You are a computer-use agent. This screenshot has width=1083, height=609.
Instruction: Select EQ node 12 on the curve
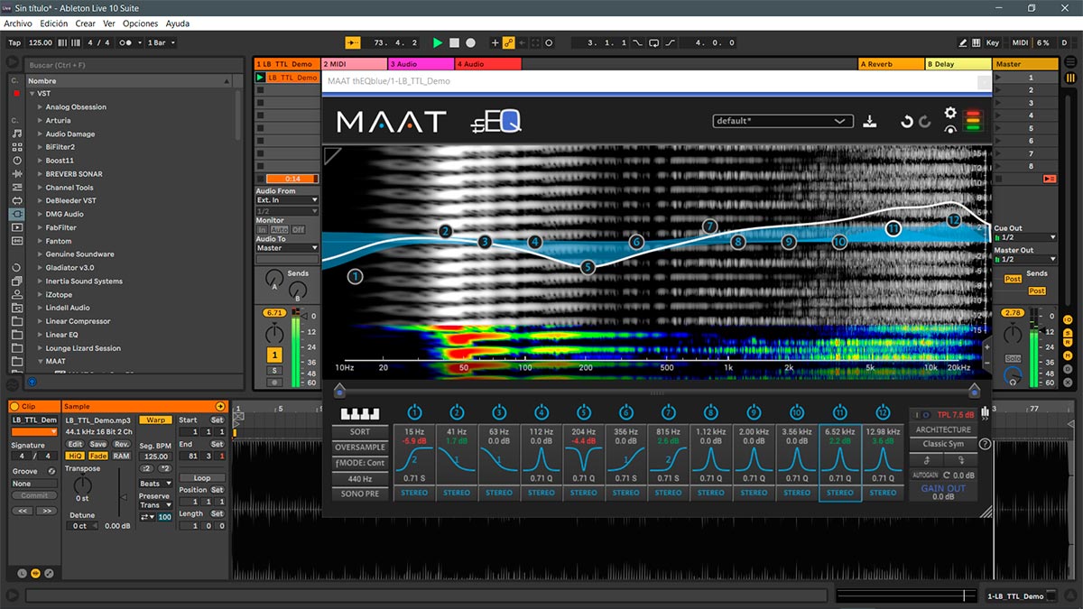click(954, 219)
